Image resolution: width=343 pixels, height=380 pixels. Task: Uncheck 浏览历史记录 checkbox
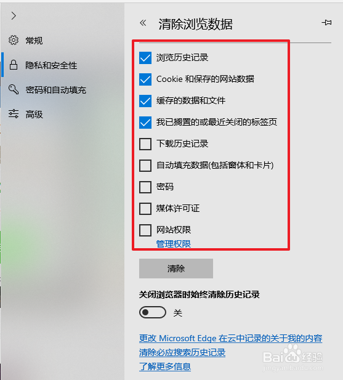coord(145,58)
